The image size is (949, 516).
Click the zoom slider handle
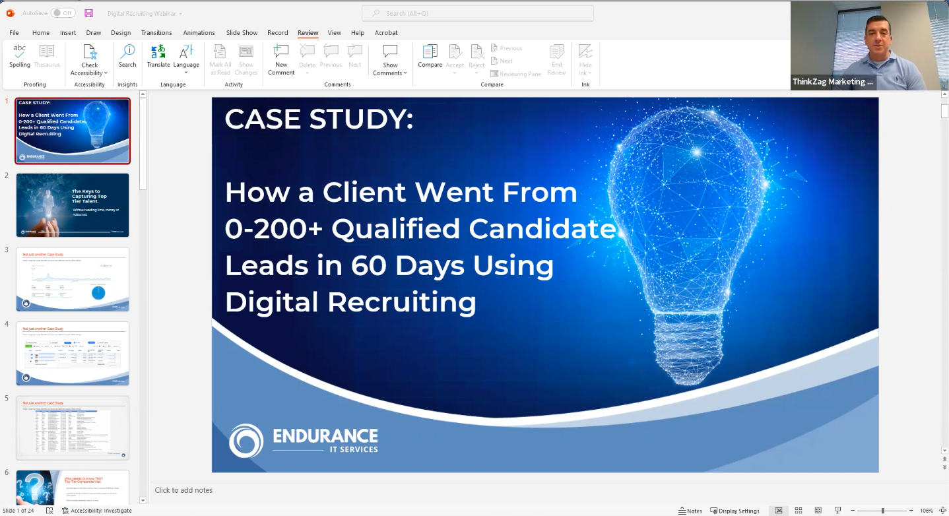883,511
